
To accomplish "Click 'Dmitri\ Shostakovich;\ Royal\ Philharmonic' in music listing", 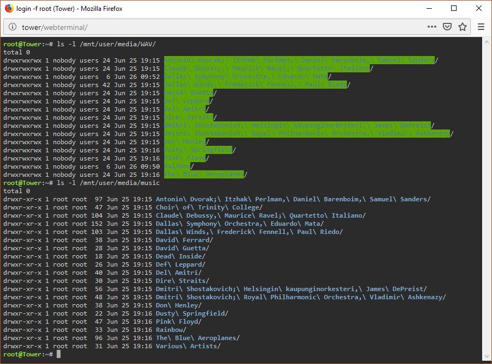I will point(301,297).
